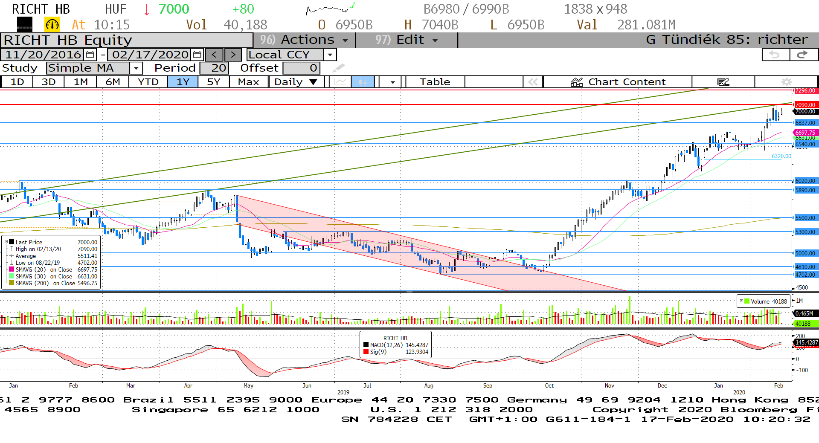Click the 6320.00 cyan level annotation
Screen dimensions: 819x443
coord(781,156)
